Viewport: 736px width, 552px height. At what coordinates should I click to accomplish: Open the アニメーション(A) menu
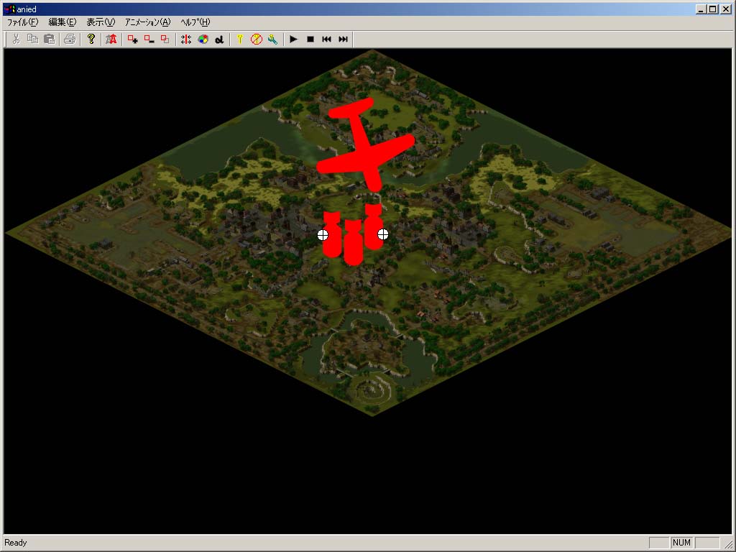click(x=147, y=22)
